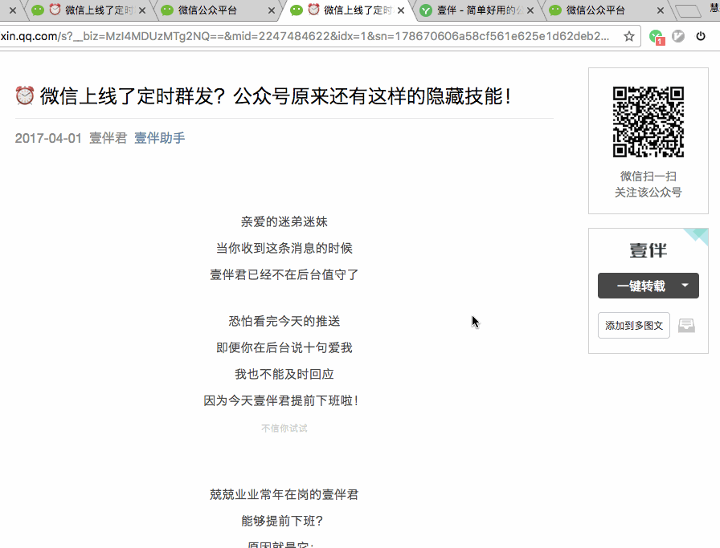Click the text 亲爱的迷弟迷妹
The height and width of the screenshot is (548, 720).
click(284, 222)
